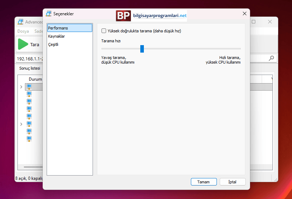Click the horizontal scrollbar in results list

(33, 167)
